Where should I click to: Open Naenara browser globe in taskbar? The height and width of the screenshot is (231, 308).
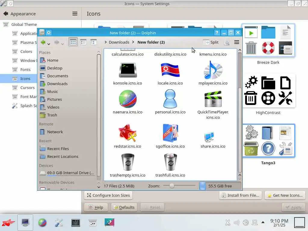click(x=42, y=223)
